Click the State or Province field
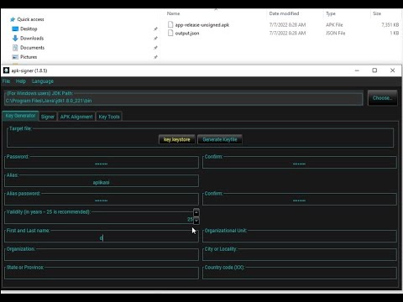The height and width of the screenshot is (302, 403). [102, 274]
